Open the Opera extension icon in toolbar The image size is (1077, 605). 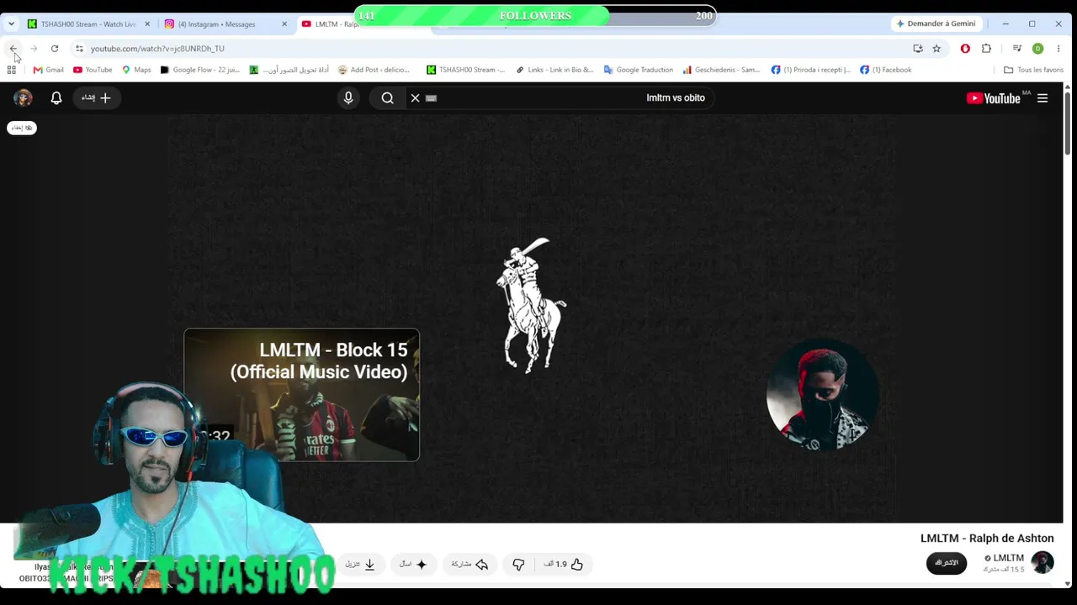(x=965, y=49)
